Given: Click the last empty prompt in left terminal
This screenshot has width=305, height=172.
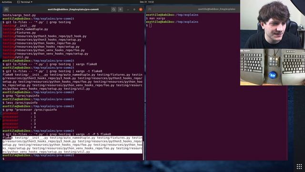Looking at the screenshot, I should pos(3,159).
